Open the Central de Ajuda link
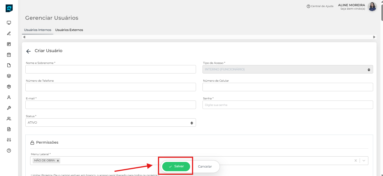Viewport: 383px width, 176px height. (x=320, y=6)
